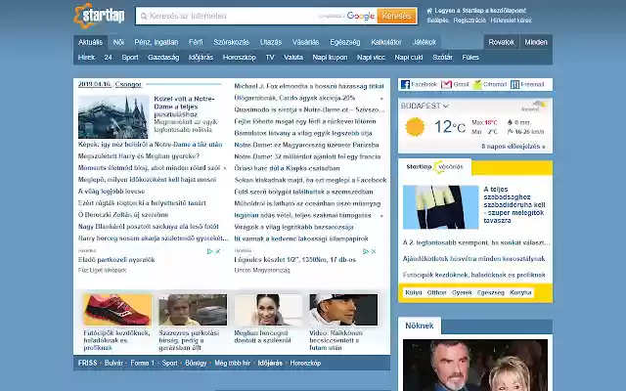Select the Aktuális tab
The image size is (626, 391).
click(x=90, y=42)
